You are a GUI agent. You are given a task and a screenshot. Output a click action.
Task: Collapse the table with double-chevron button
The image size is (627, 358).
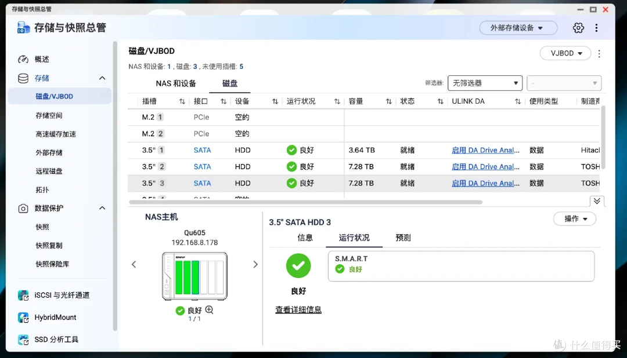597,201
